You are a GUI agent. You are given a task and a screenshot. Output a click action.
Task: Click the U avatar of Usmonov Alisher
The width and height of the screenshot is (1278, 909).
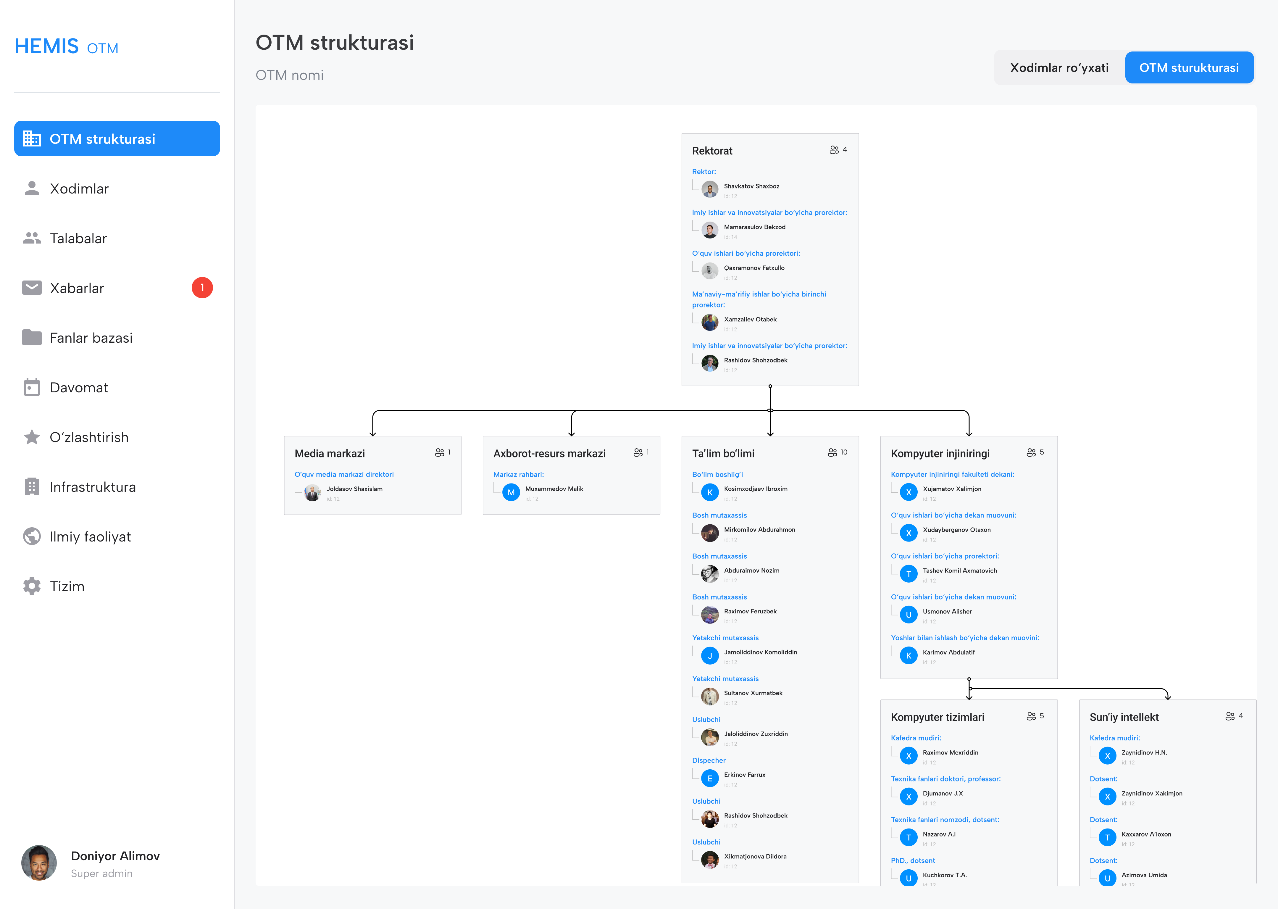tap(909, 615)
